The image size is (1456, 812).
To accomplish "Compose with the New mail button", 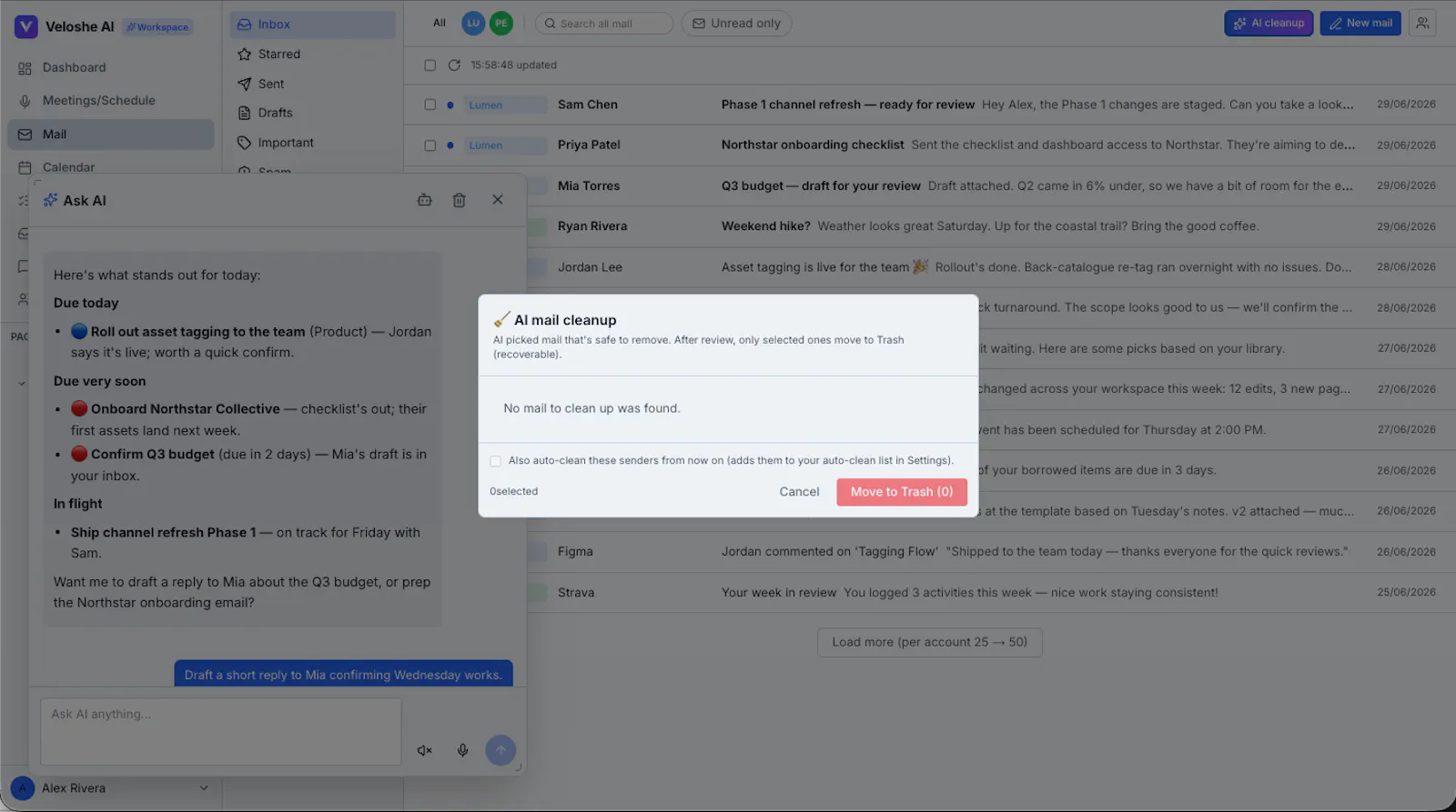I will 1360,24.
